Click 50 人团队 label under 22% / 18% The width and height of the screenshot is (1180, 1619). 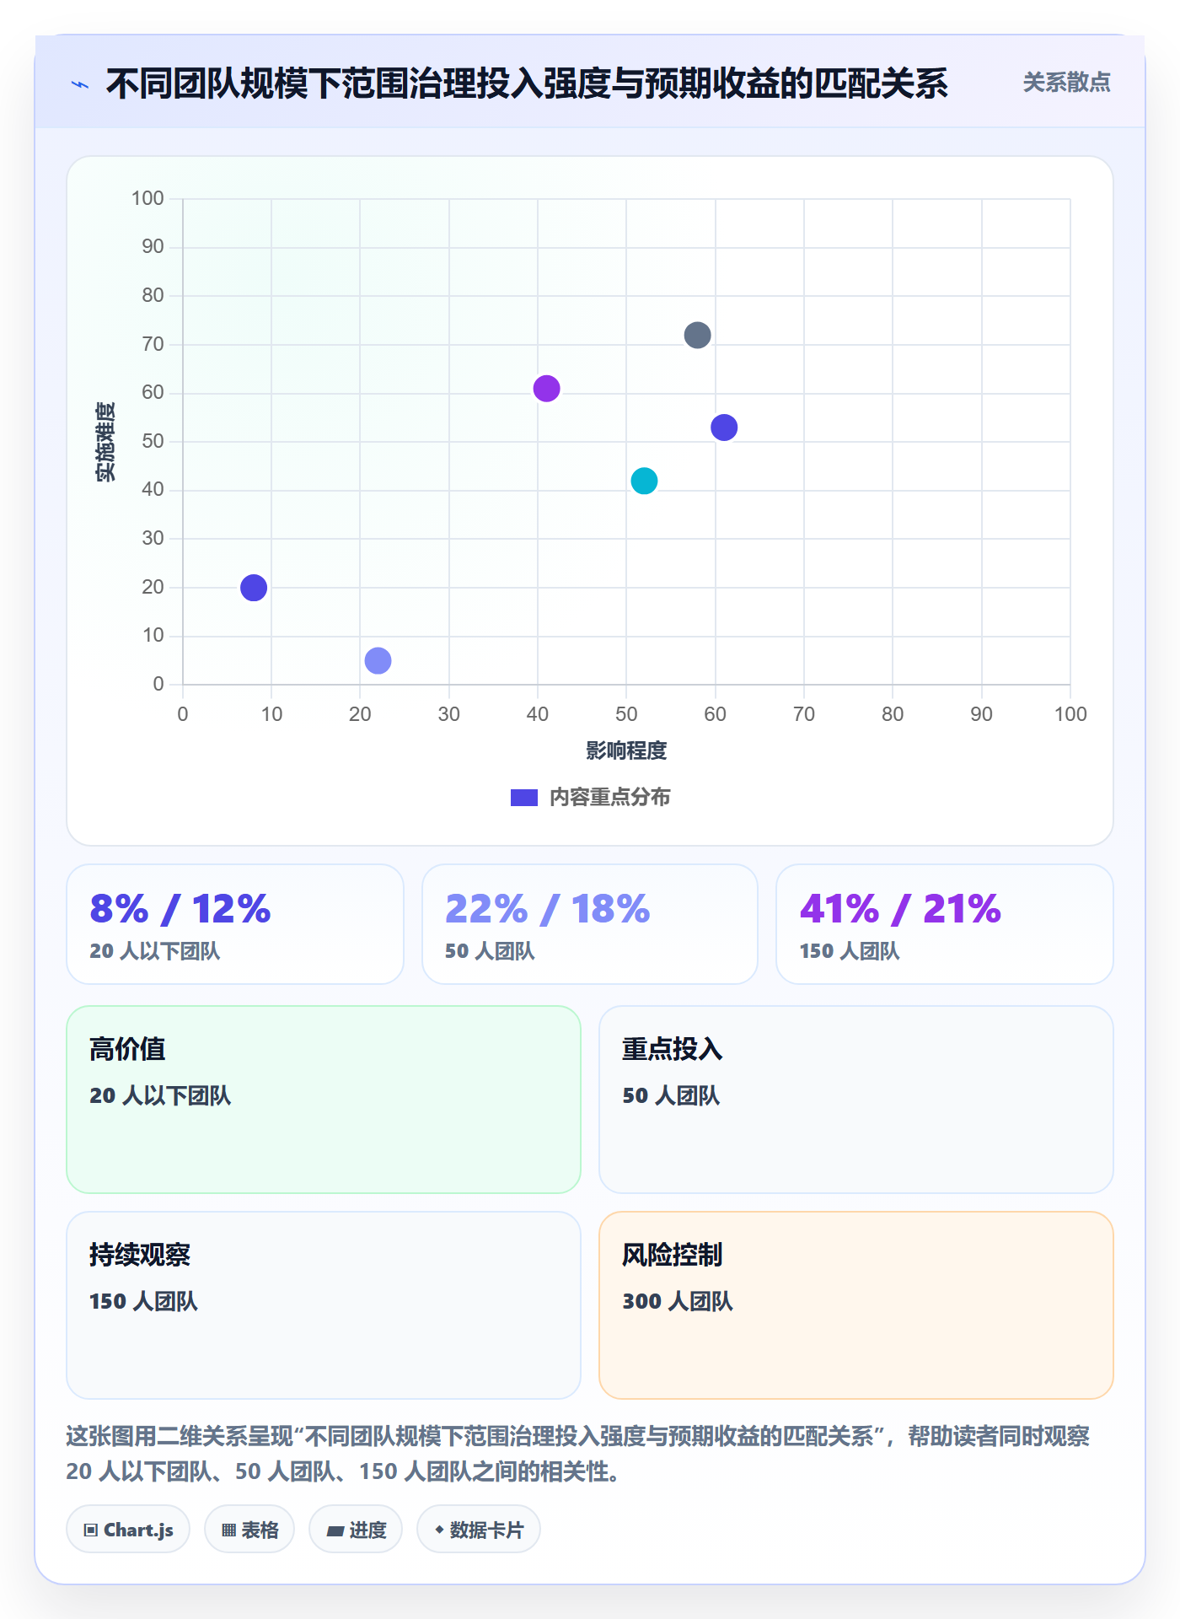[490, 951]
